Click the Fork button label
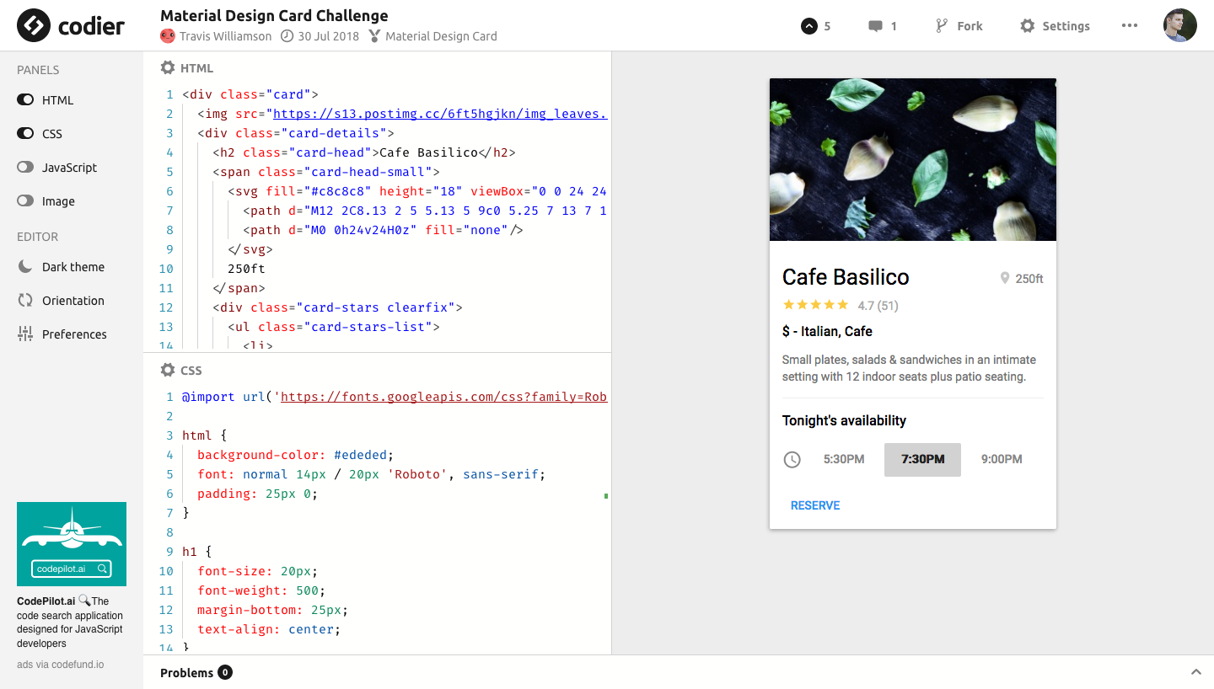Image resolution: width=1214 pixels, height=689 pixels. 970,26
